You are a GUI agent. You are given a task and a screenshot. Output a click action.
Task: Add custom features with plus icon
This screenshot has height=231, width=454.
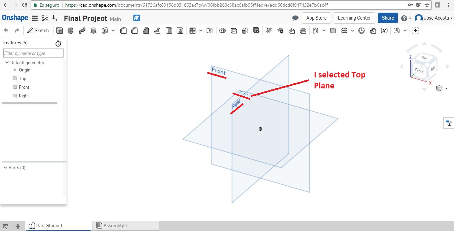click(x=415, y=31)
